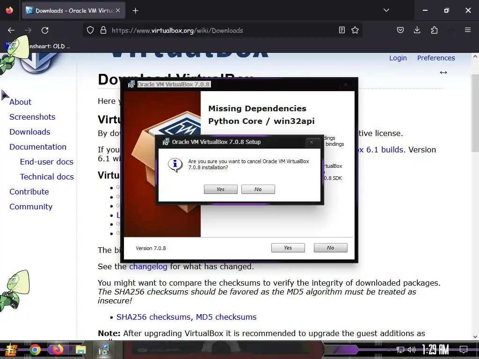Open Community in the sidebar
This screenshot has width=479, height=359.
pos(31,207)
